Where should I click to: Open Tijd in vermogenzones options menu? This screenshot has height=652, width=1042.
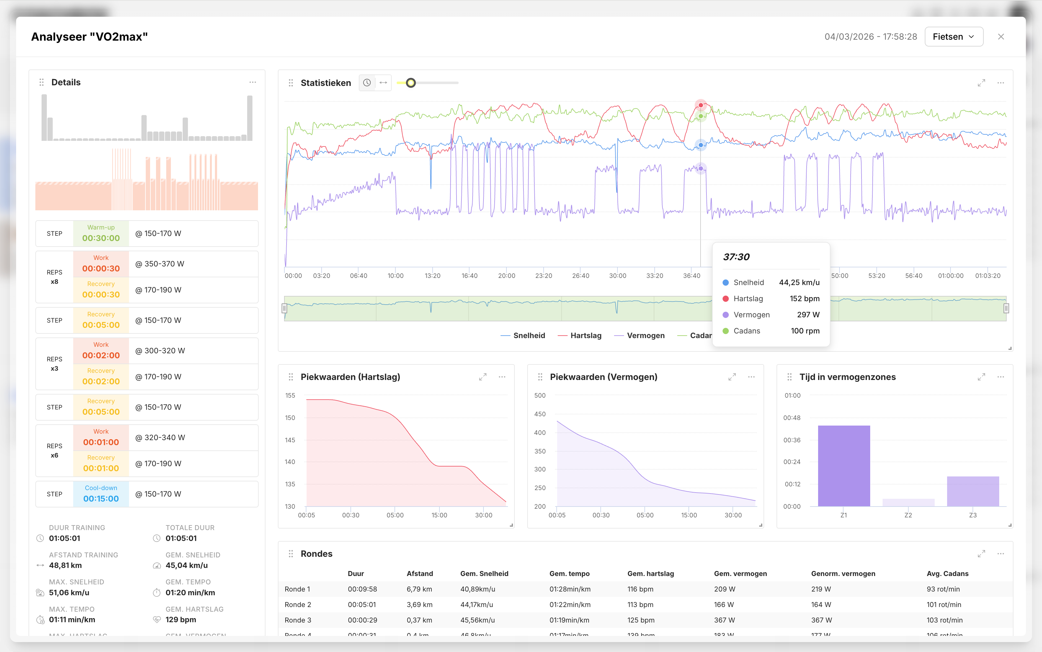(1001, 377)
